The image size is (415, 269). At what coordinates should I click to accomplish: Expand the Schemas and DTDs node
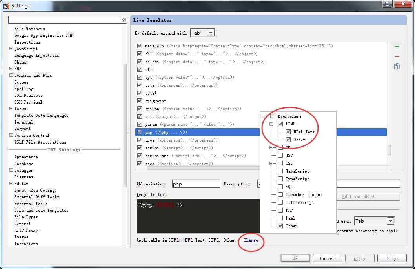(x=11, y=75)
